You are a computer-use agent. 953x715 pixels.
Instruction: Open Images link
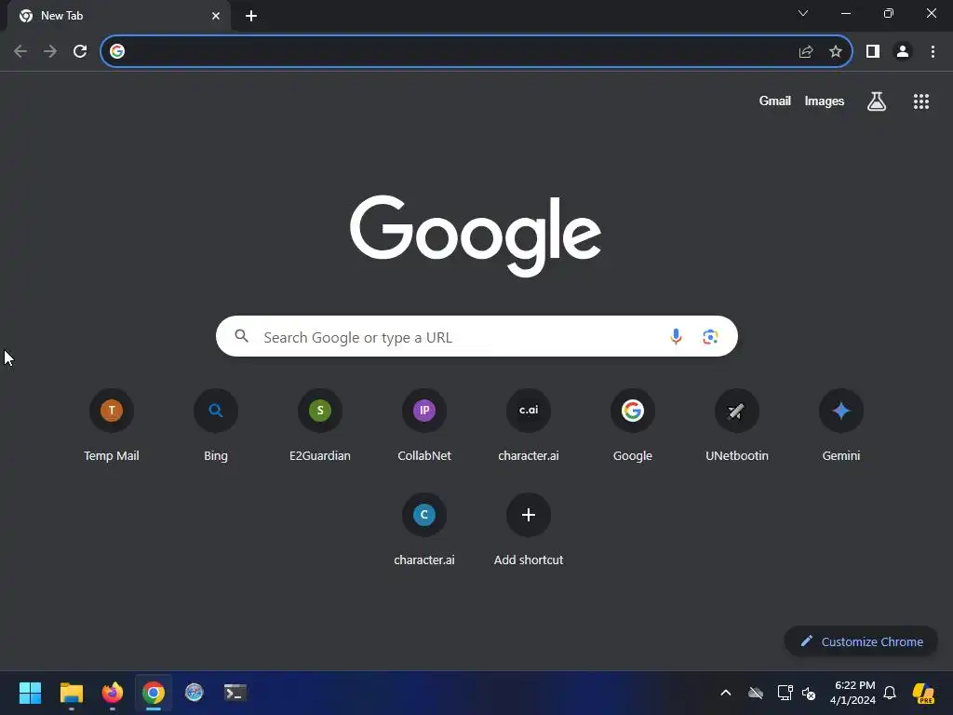click(x=825, y=101)
